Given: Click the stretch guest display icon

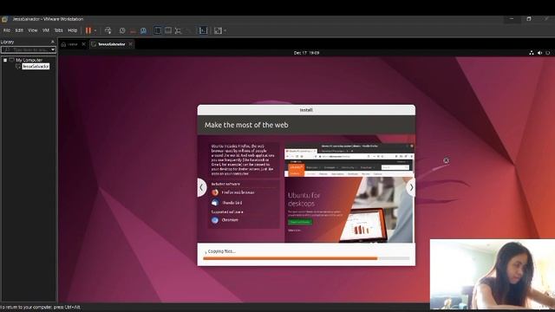Looking at the screenshot, I should [218, 31].
